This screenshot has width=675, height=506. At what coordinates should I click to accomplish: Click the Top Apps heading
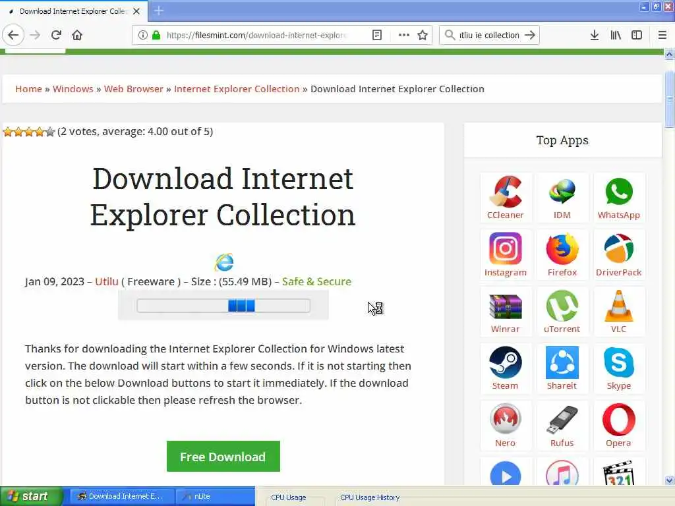click(562, 140)
